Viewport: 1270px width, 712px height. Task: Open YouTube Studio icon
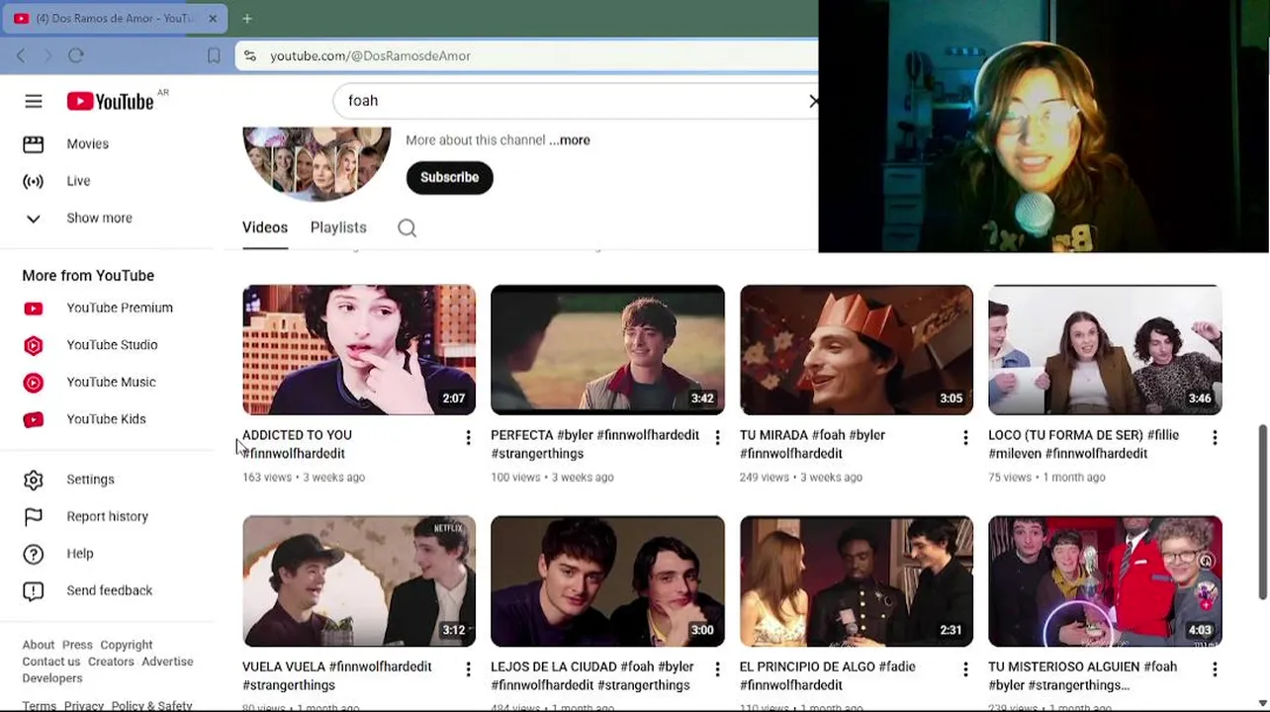click(x=34, y=345)
